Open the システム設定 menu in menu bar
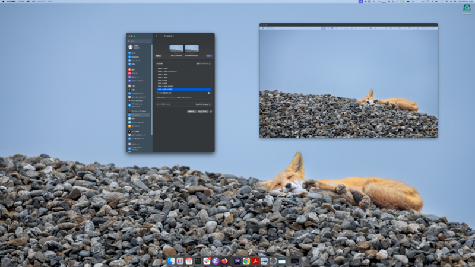This screenshot has width=475, height=267. pyautogui.click(x=11, y=1)
